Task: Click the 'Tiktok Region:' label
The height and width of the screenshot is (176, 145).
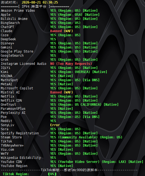Action: [16, 174]
